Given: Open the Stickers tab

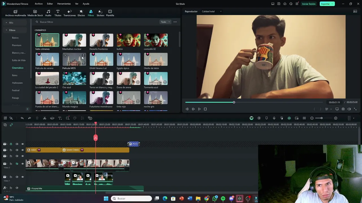Looking at the screenshot, I should [x=100, y=13].
